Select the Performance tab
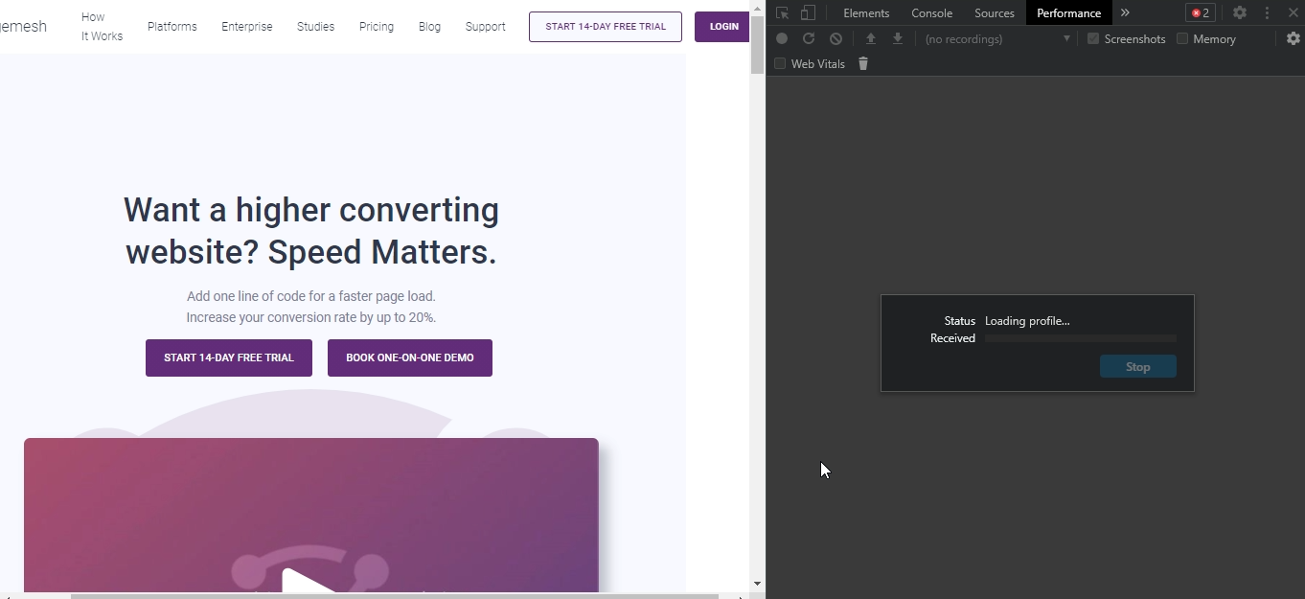 pyautogui.click(x=1069, y=13)
